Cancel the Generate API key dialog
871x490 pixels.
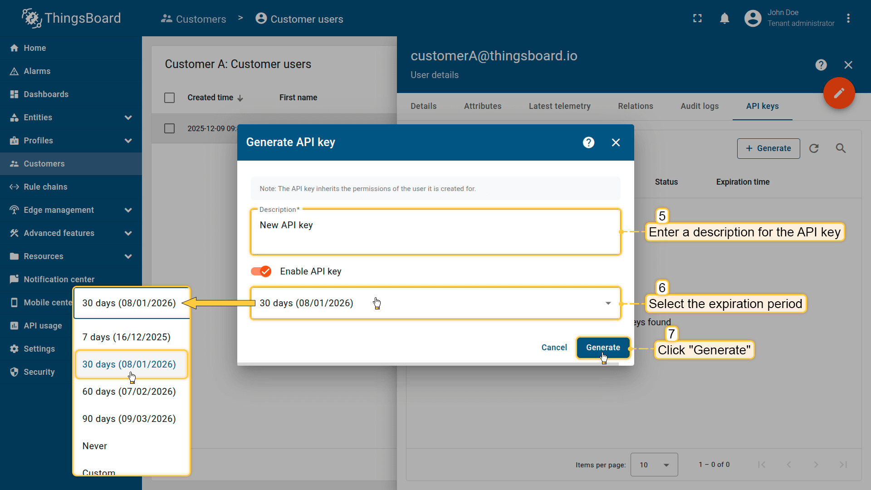tap(554, 348)
